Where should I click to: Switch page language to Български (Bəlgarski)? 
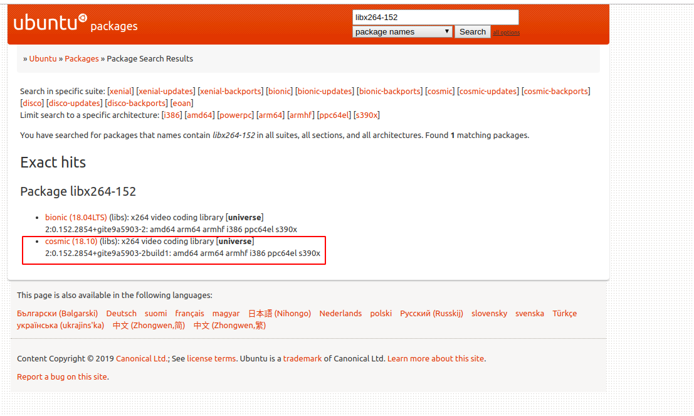[x=57, y=314]
